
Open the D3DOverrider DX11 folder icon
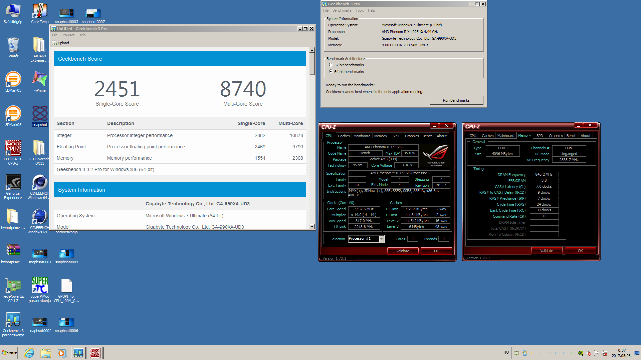[x=40, y=152]
